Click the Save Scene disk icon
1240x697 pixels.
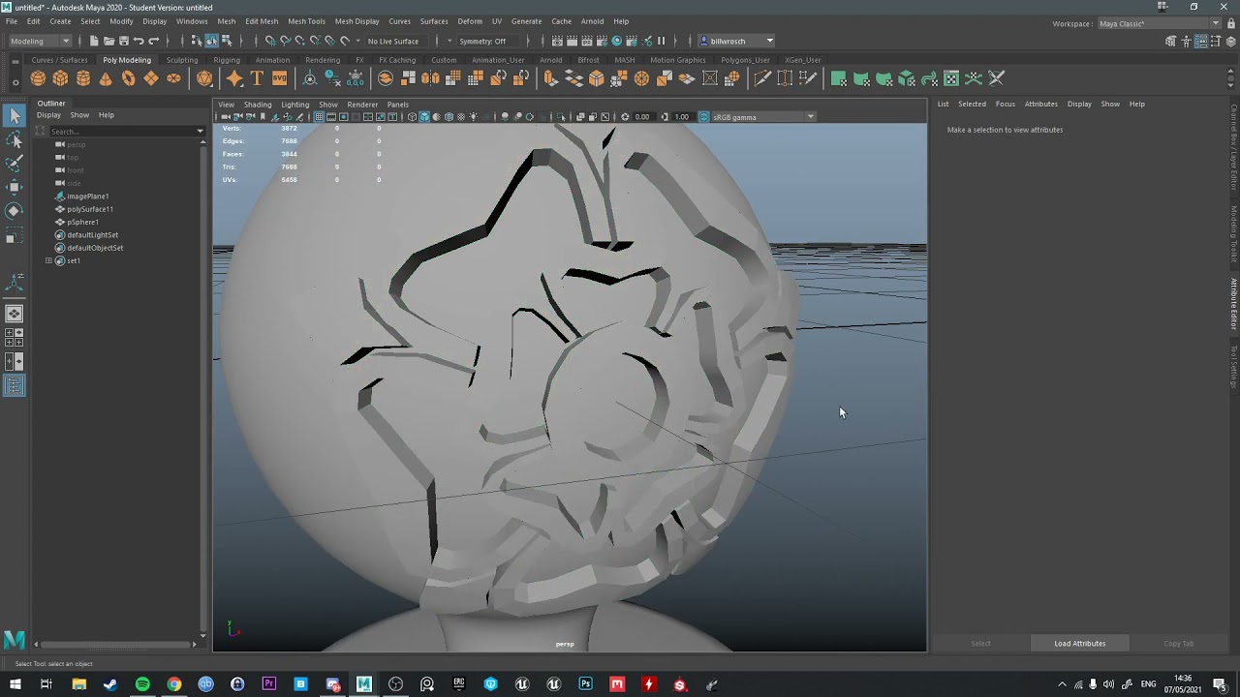tap(123, 41)
